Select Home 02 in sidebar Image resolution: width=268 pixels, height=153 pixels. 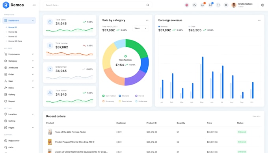pyautogui.click(x=13, y=32)
